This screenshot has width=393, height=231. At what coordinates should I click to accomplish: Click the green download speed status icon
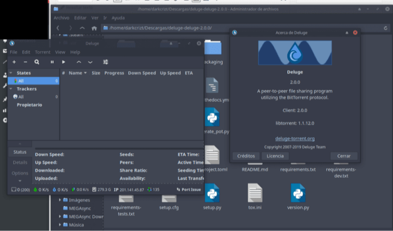tap(35, 189)
